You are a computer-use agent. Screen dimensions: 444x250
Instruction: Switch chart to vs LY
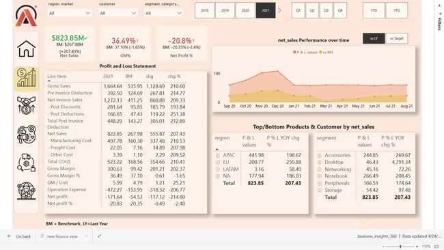[374, 38]
